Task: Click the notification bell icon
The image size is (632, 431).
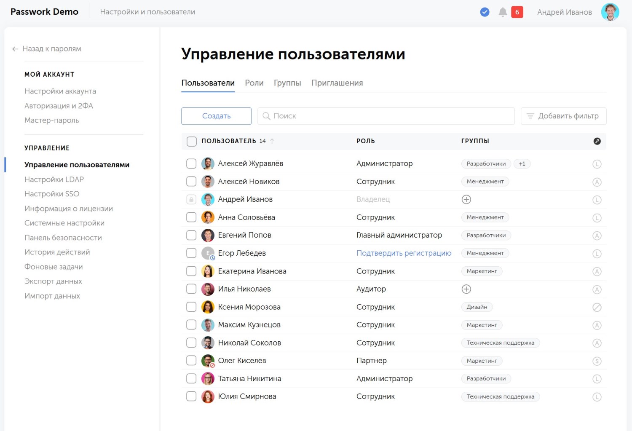Action: click(x=502, y=12)
